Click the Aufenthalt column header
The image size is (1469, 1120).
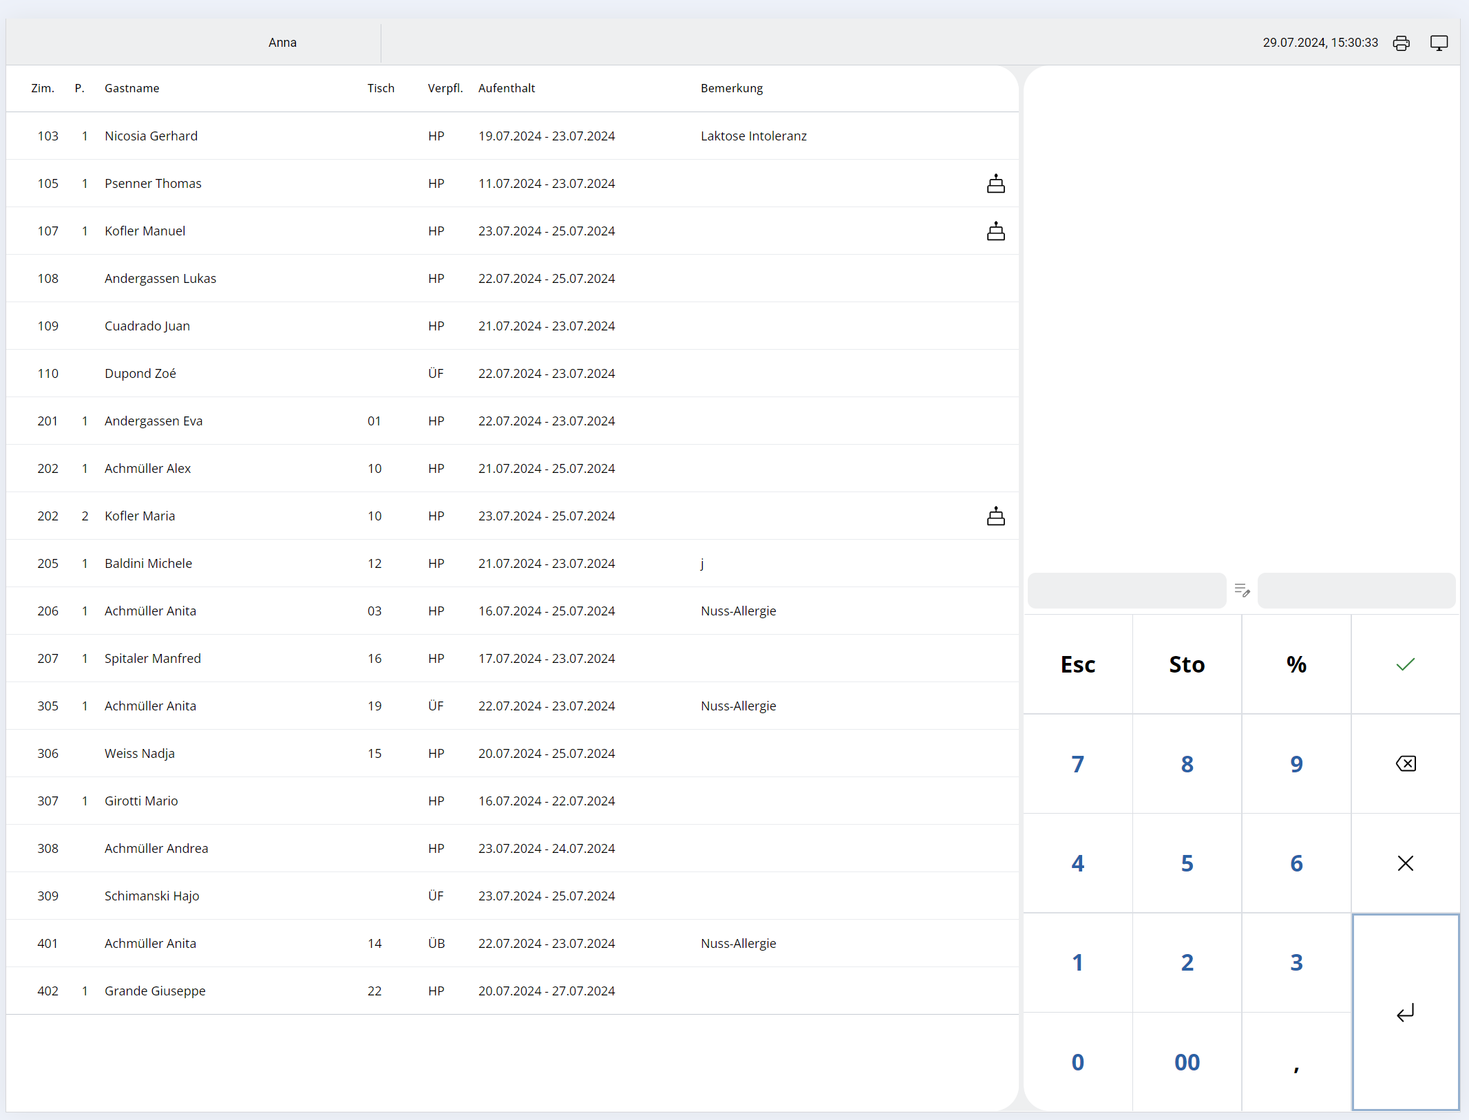click(506, 88)
